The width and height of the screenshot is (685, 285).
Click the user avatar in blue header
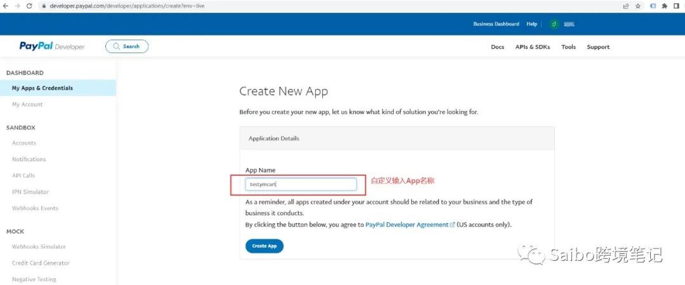pos(554,24)
